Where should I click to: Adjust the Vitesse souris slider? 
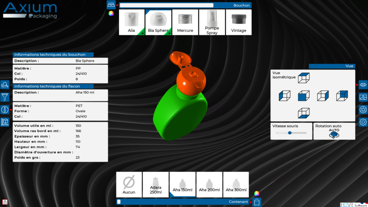click(290, 133)
